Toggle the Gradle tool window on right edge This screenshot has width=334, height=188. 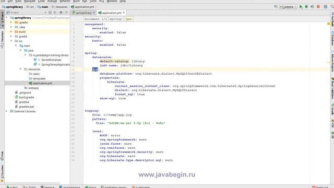point(332,110)
